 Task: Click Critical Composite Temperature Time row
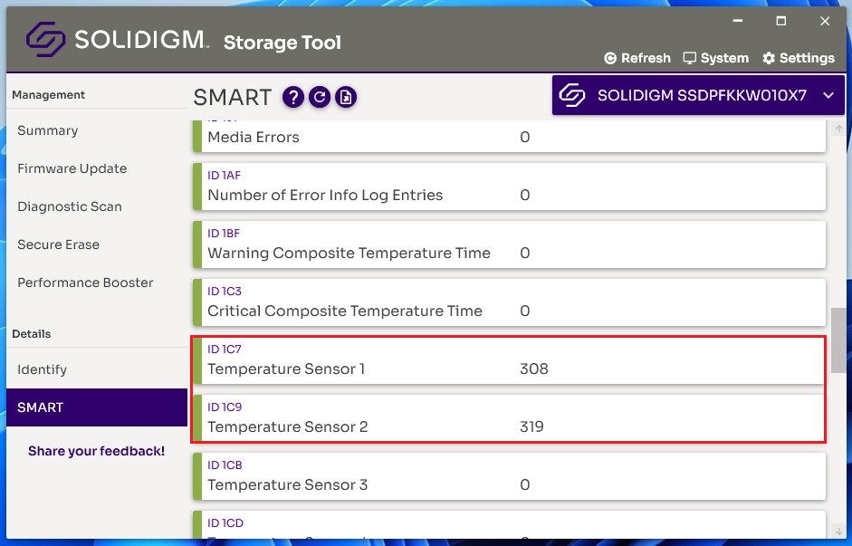[x=509, y=302]
